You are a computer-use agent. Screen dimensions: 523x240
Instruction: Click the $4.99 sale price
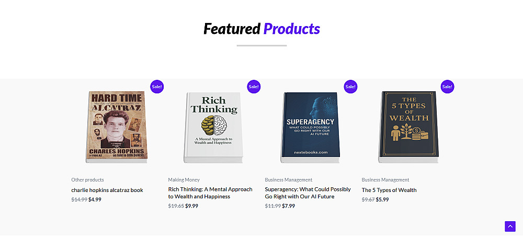(x=95, y=199)
